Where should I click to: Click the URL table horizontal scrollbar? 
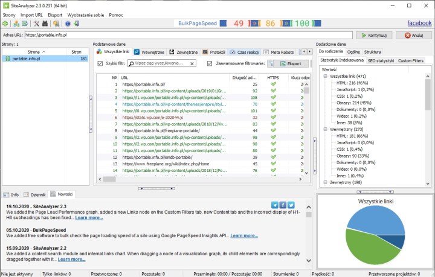pos(200,179)
